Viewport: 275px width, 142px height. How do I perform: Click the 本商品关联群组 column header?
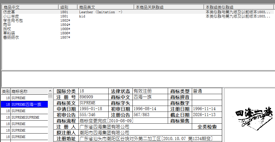click(169, 7)
